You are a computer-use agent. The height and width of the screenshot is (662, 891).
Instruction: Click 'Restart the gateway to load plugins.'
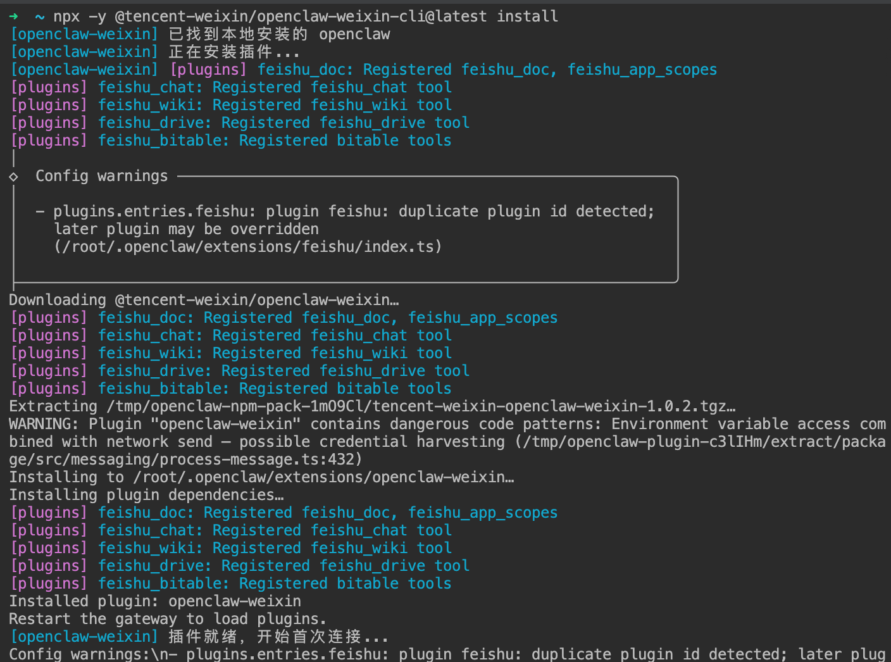[168, 619]
